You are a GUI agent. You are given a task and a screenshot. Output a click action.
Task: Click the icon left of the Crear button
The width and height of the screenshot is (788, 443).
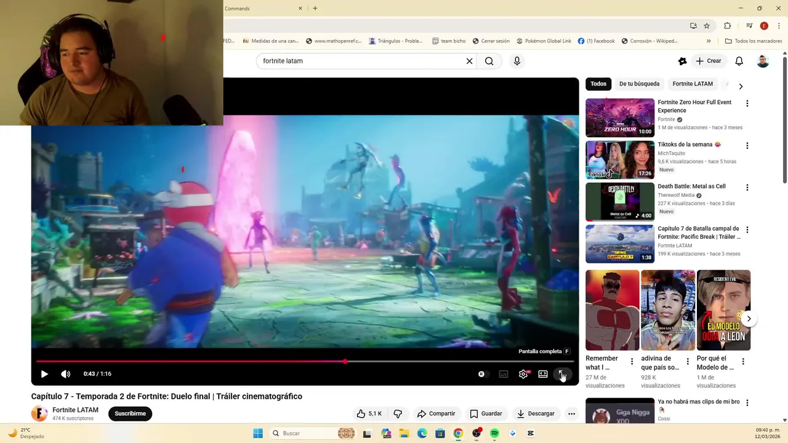[x=682, y=61]
